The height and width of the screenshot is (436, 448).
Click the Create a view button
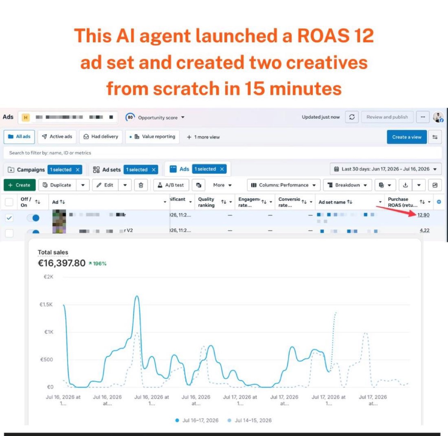[407, 137]
